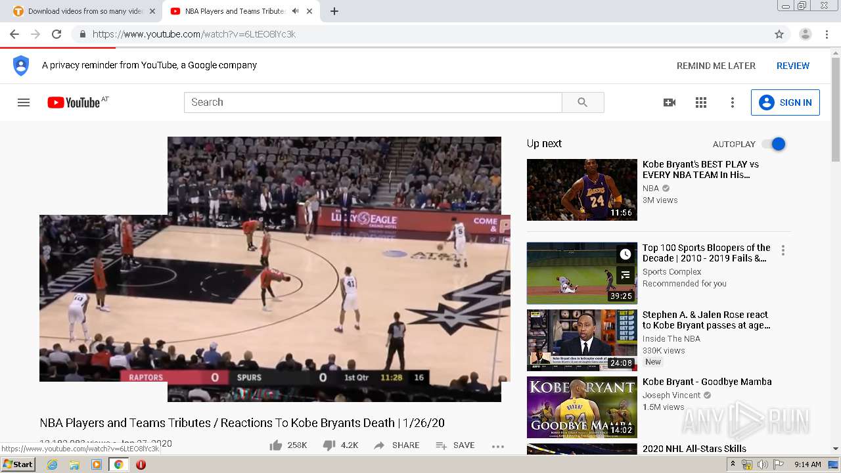Open the create video camera icon

[x=670, y=102]
